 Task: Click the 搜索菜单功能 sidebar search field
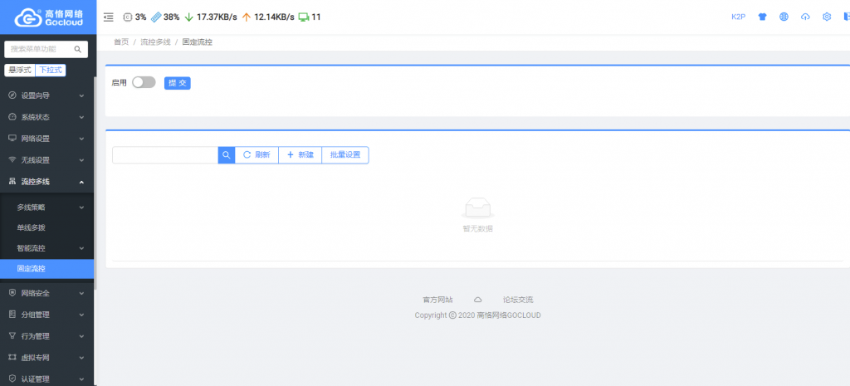(x=40, y=49)
